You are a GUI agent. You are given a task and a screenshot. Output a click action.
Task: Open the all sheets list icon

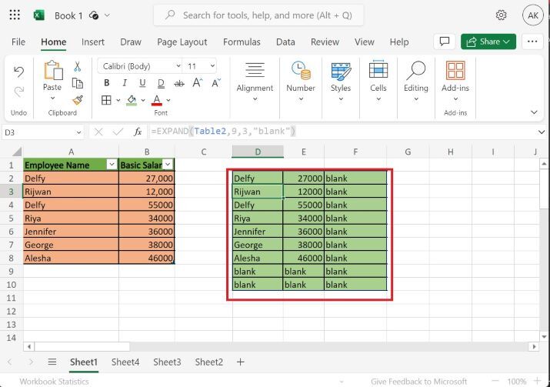52,362
